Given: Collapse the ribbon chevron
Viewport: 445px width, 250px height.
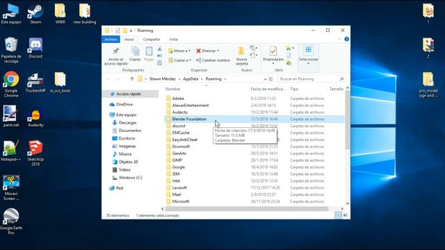Looking at the screenshot, I should (339, 39).
